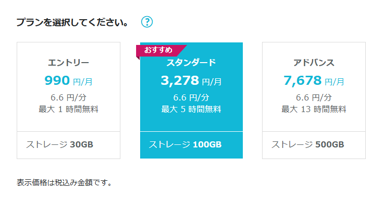Image resolution: width=386 pixels, height=207 pixels.
Task: Click ストレージ 100GB section
Action: pyautogui.click(x=191, y=145)
